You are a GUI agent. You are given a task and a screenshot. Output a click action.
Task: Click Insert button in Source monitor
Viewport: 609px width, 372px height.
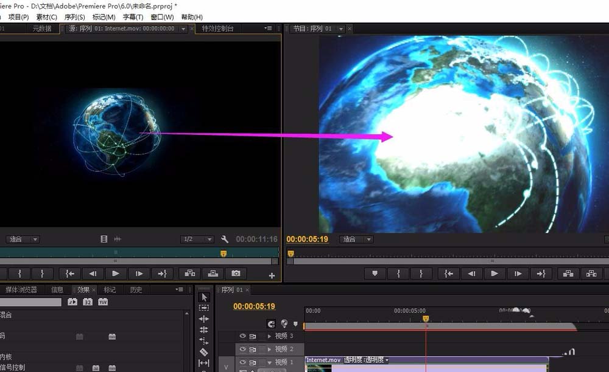coord(189,274)
